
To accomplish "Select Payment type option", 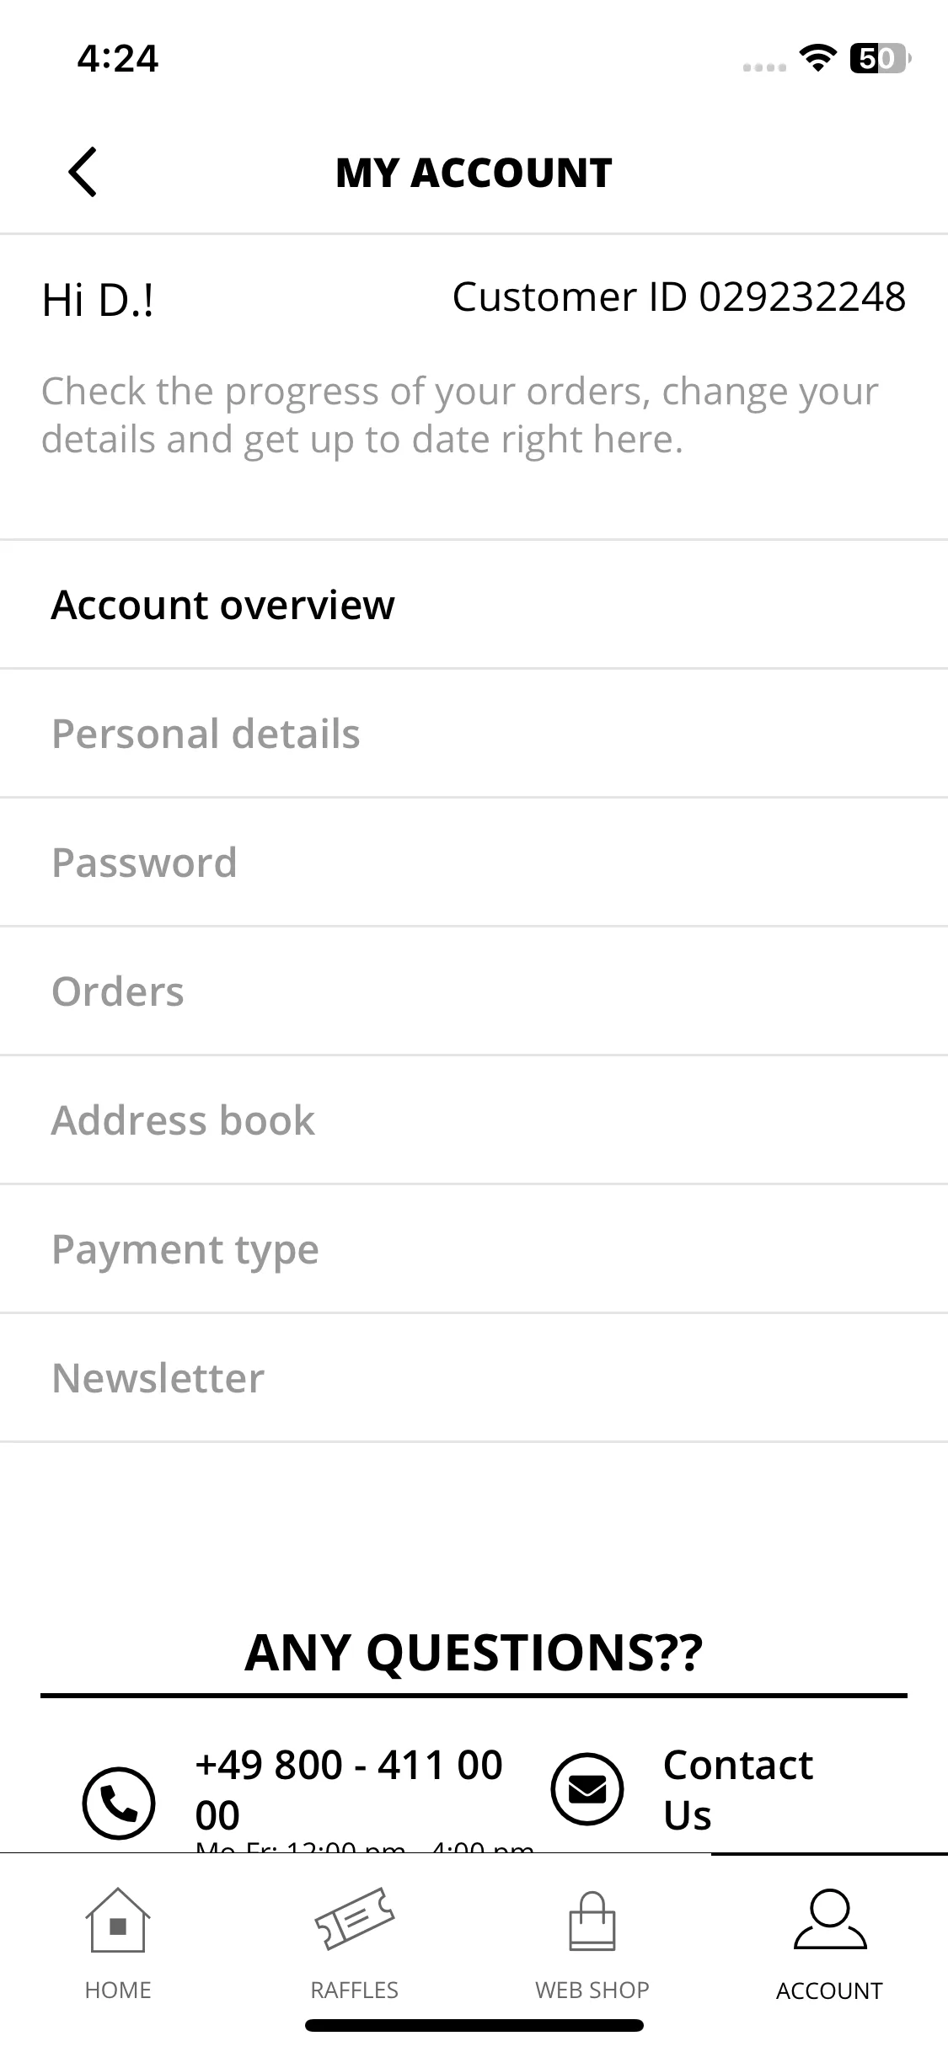I will pos(474,1249).
